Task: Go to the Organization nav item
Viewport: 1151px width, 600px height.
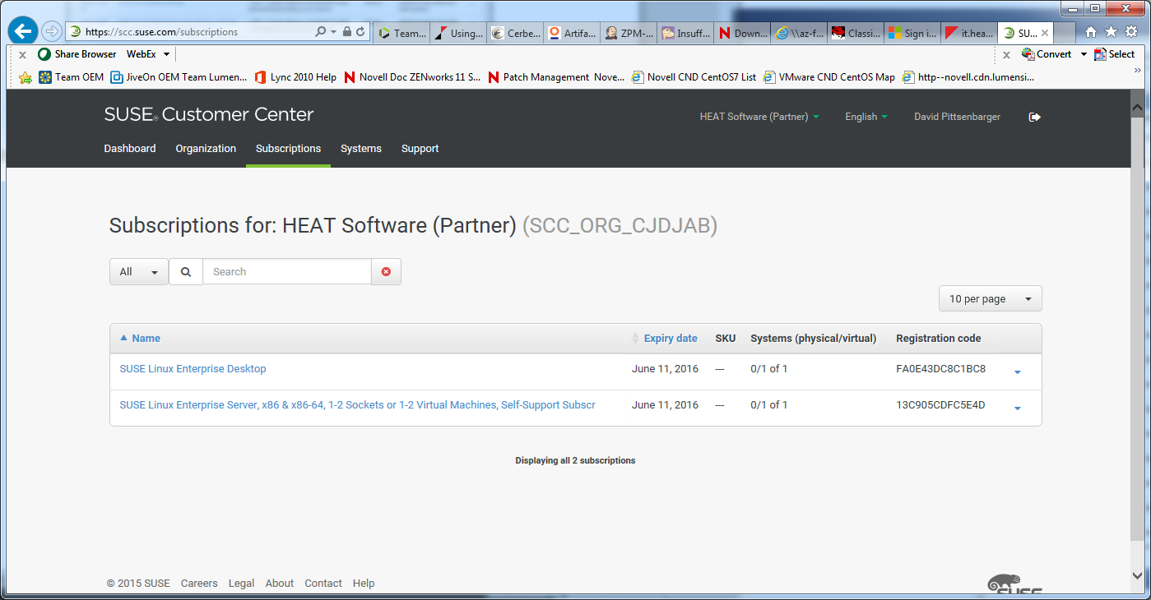Action: tap(206, 149)
